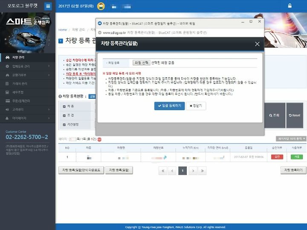Go to the last page of results
The height and width of the screenshot is (230, 307).
coord(202,171)
